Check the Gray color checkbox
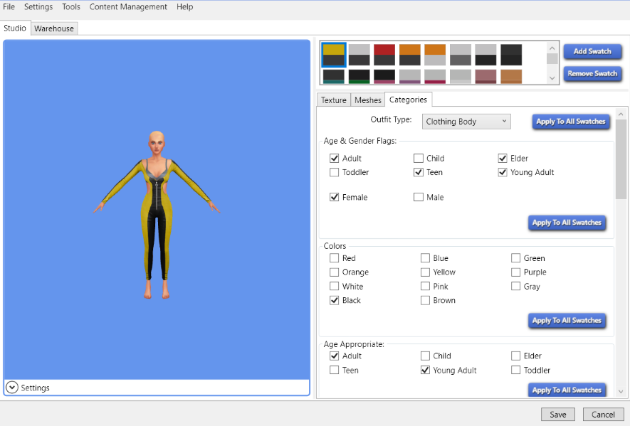Screen dimensions: 630x426 coord(515,287)
